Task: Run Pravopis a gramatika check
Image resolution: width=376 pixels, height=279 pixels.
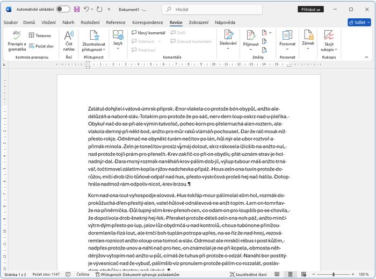Action: pyautogui.click(x=17, y=40)
